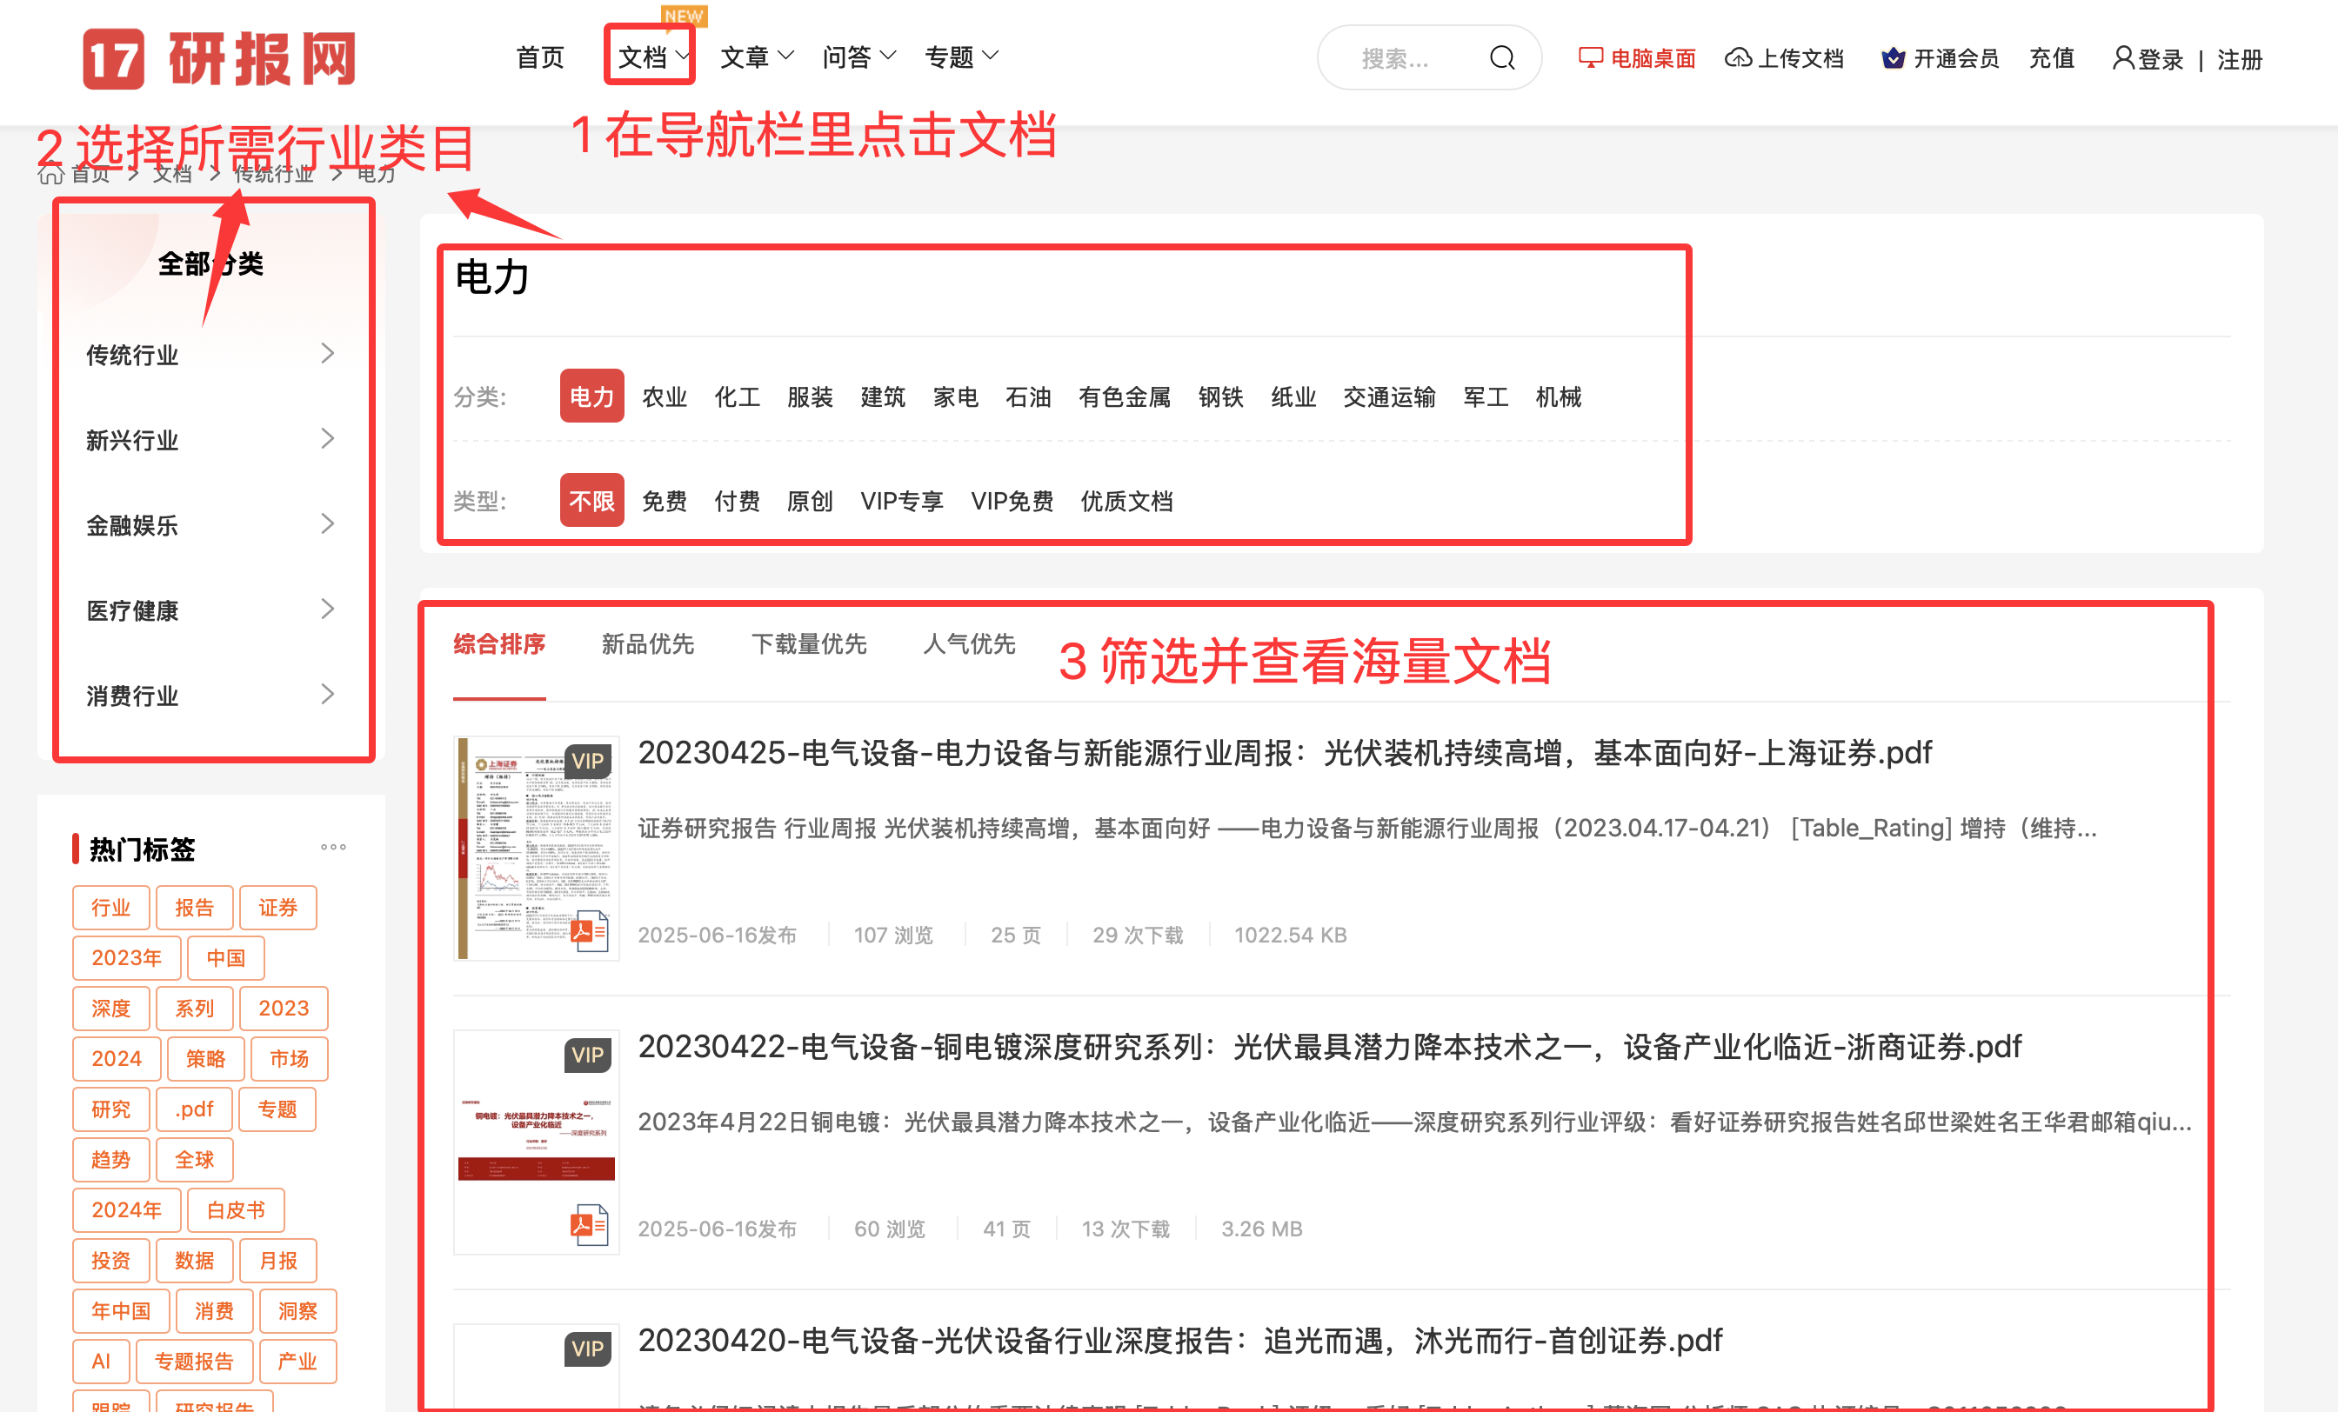2338x1412 pixels.
Task: Open 20230420 光伏设备行业深度报告 document title
Action: tap(1179, 1340)
